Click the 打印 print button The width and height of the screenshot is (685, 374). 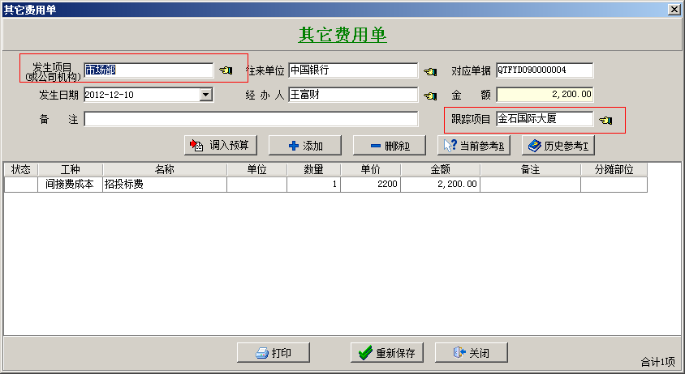tap(274, 352)
